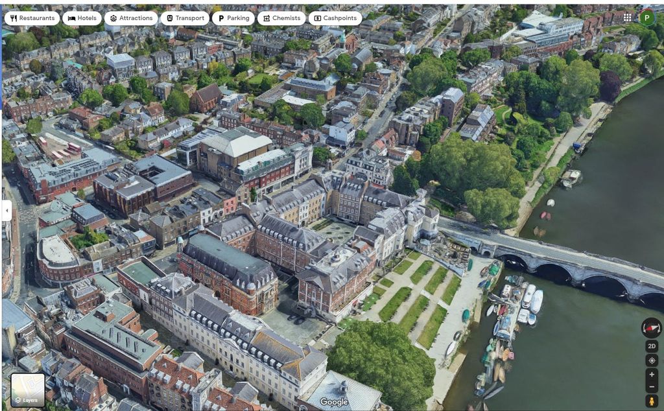664x411 pixels.
Task: Zoom in with the plus button
Action: (652, 375)
